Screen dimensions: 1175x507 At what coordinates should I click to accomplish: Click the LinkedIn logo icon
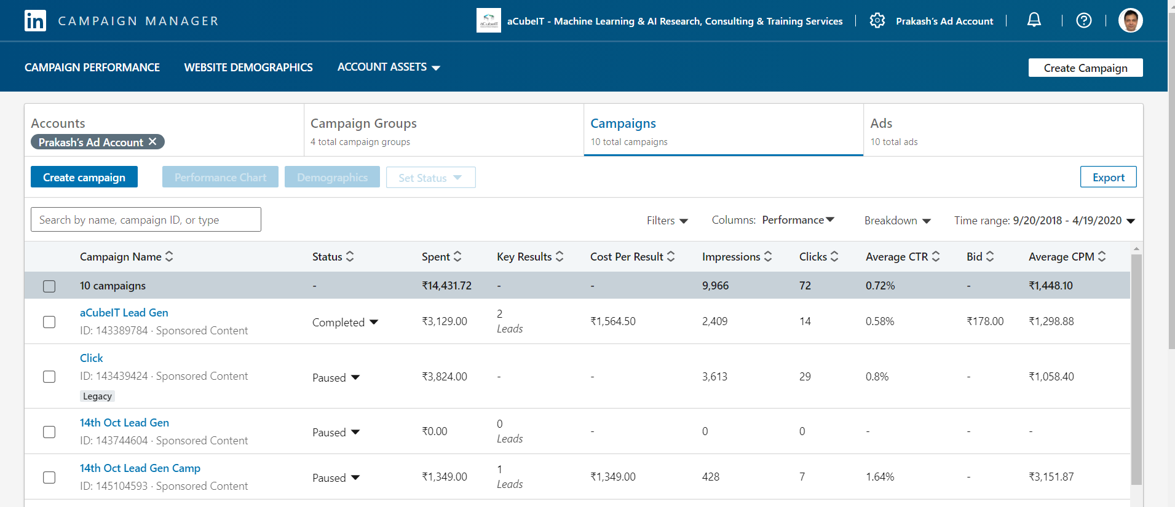point(35,21)
